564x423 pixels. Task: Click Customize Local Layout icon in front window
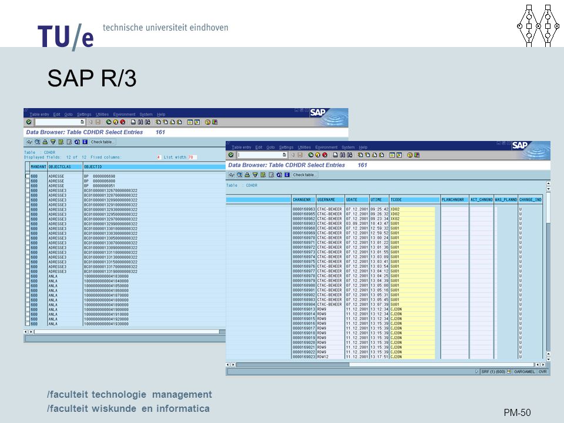(x=417, y=155)
